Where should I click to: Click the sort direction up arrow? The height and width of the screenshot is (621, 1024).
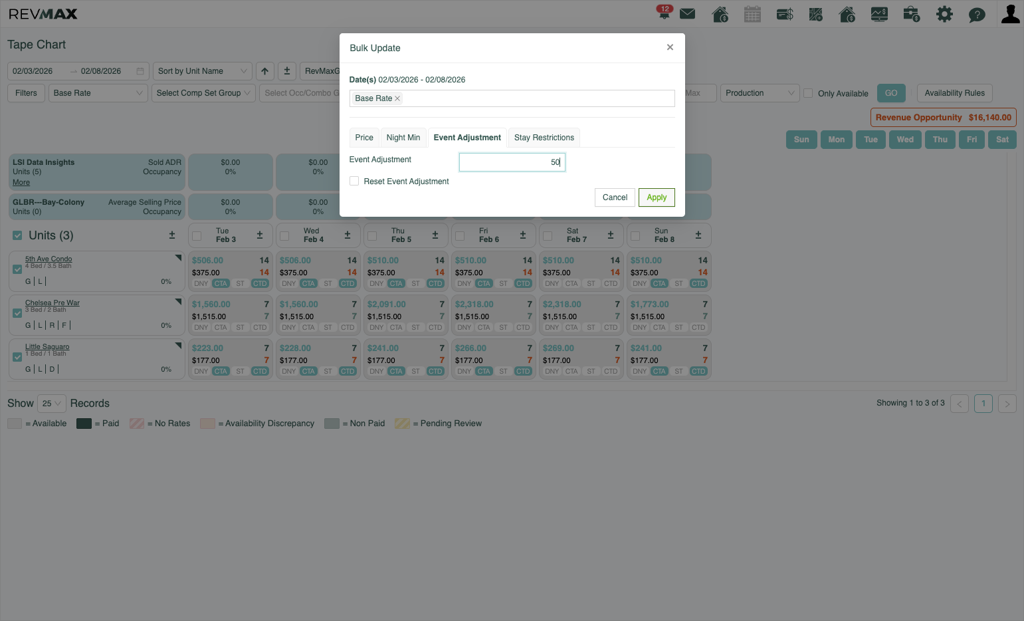pyautogui.click(x=265, y=71)
